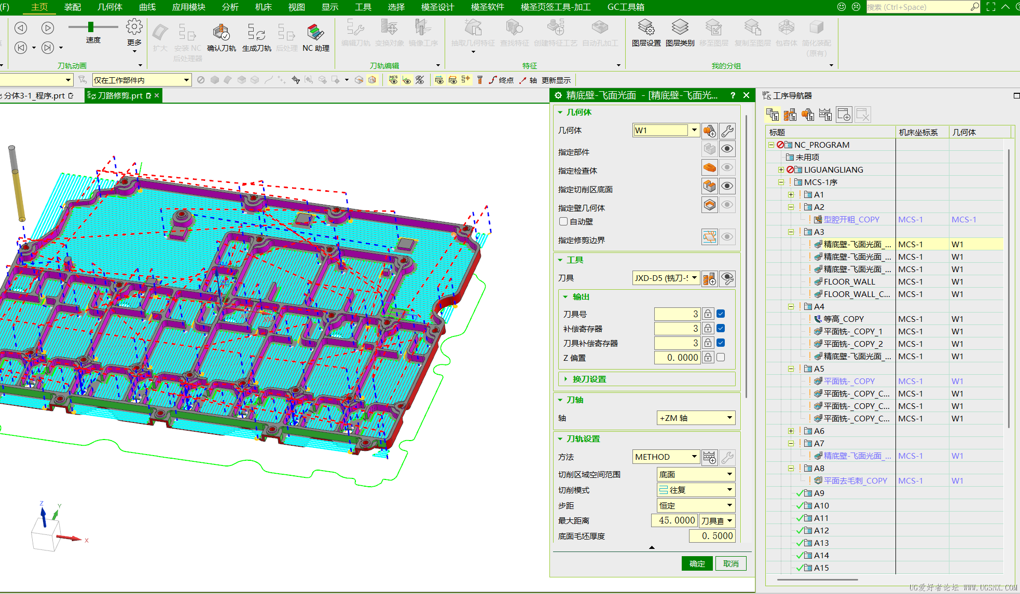Open the 分析 menu
Image resolution: width=1020 pixels, height=594 pixels.
230,7
